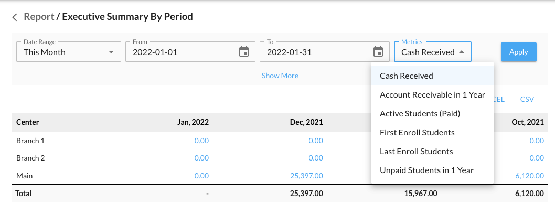Collapse the Metrics dropdown arrow
555x214 pixels.
(x=462, y=52)
